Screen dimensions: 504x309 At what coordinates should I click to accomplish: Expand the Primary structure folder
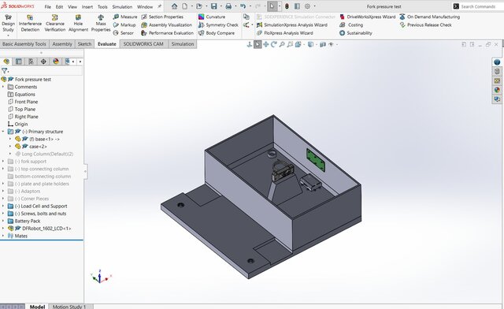3,132
